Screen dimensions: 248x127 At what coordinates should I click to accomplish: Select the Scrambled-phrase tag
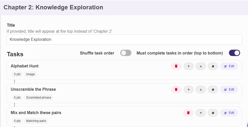(x=39, y=98)
